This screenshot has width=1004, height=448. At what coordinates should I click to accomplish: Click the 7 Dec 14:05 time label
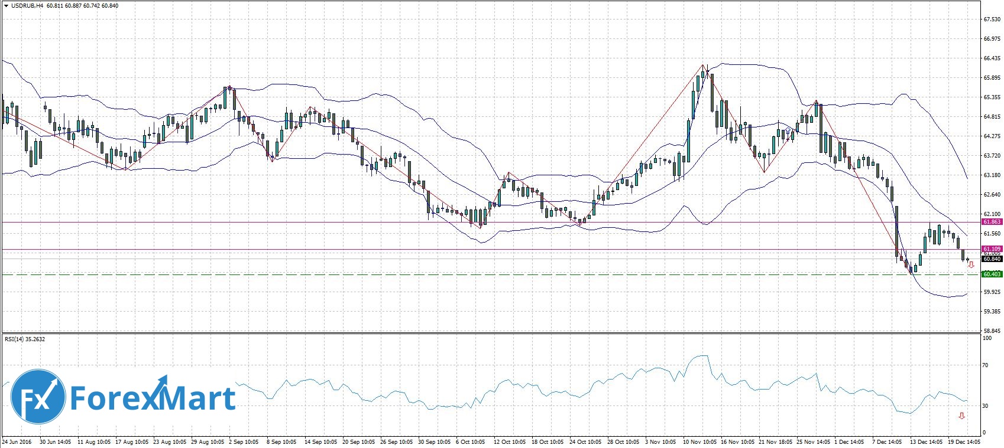888,442
